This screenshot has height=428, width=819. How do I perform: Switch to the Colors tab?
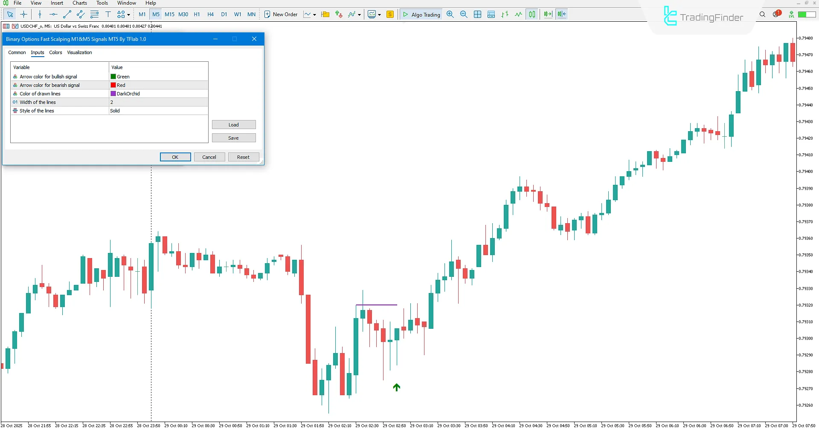click(x=55, y=52)
